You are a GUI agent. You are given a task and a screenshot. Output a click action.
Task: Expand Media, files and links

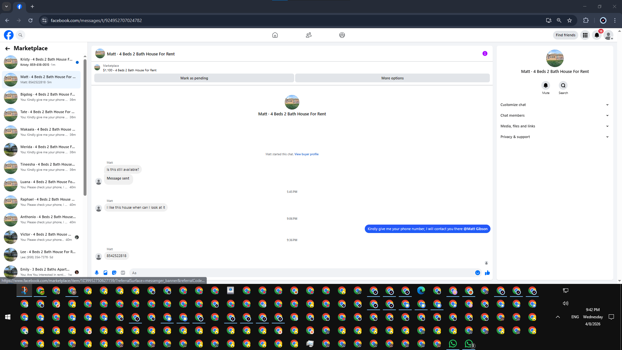point(554,126)
